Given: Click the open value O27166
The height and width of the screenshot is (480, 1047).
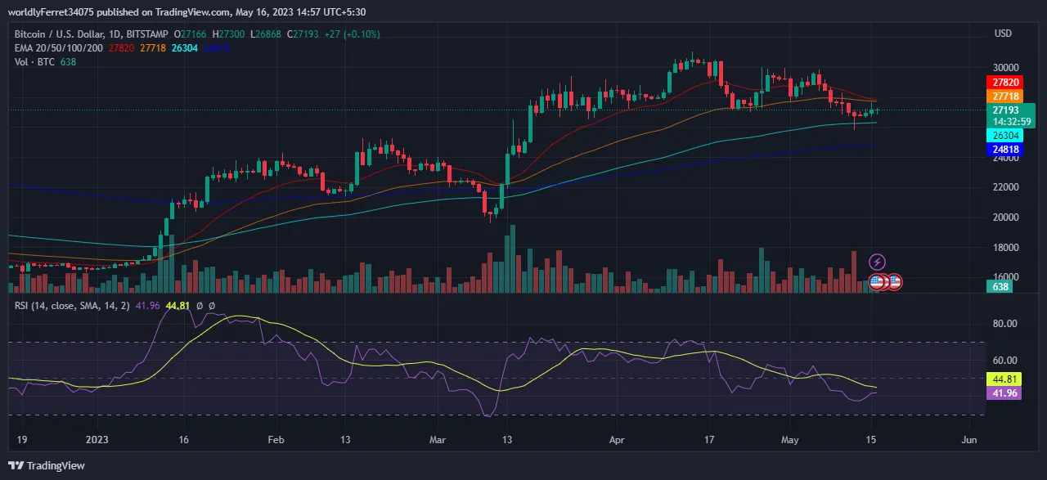Looking at the screenshot, I should tap(190, 34).
